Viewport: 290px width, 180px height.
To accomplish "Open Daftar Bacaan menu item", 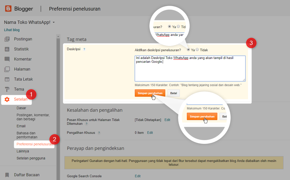I will (27, 175).
